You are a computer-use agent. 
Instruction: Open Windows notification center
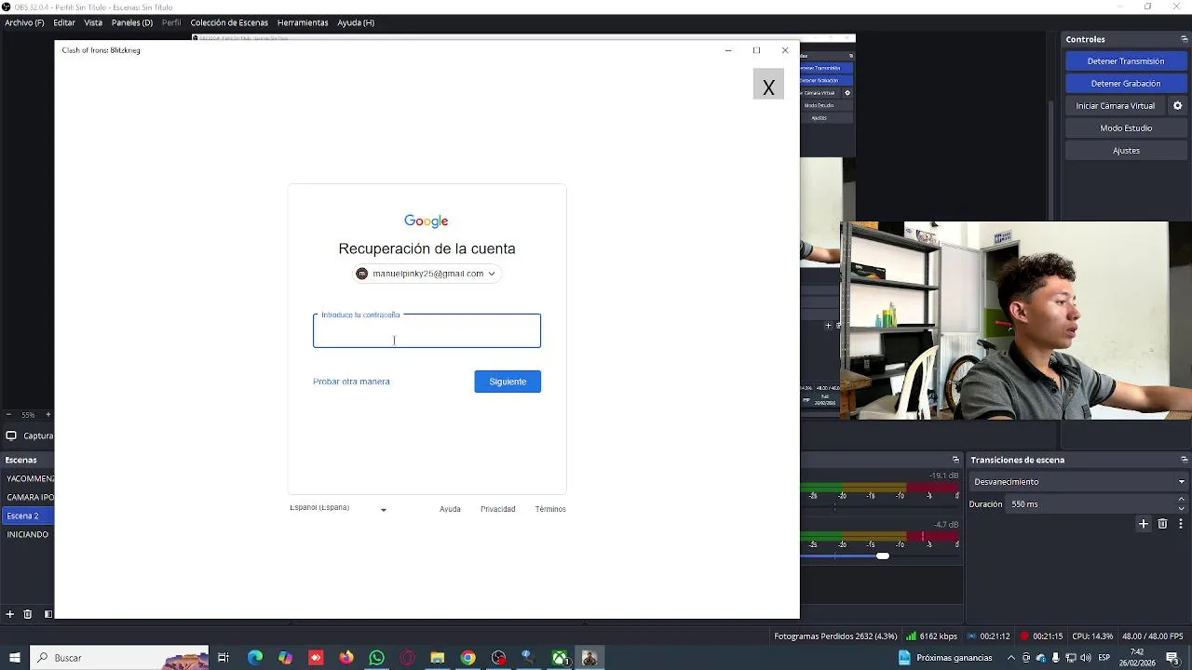point(1172,658)
